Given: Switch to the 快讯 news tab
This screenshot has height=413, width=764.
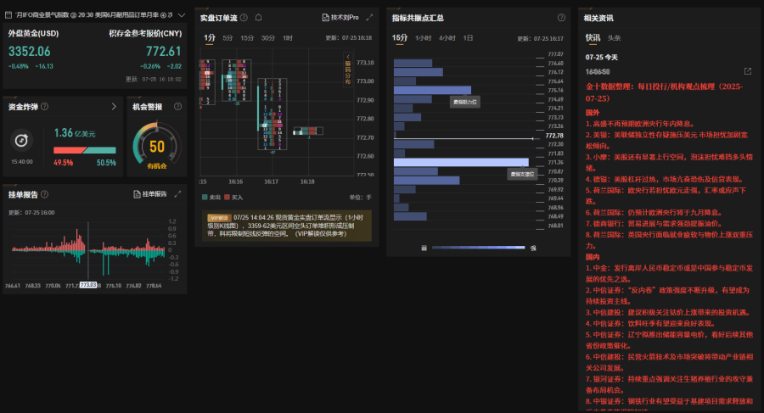Looking at the screenshot, I should (593, 38).
